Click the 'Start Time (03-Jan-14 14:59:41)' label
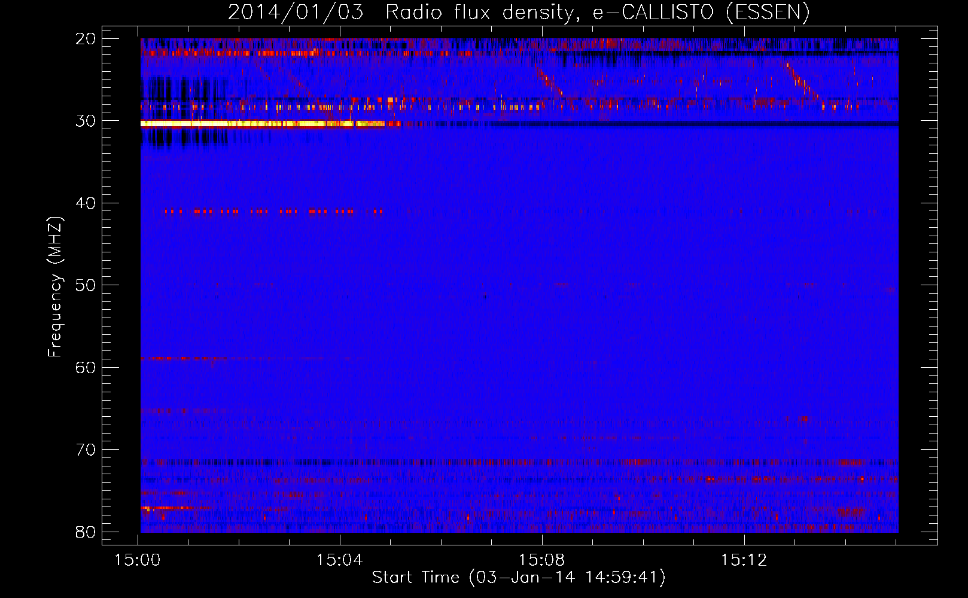968x598 pixels. pos(519,578)
